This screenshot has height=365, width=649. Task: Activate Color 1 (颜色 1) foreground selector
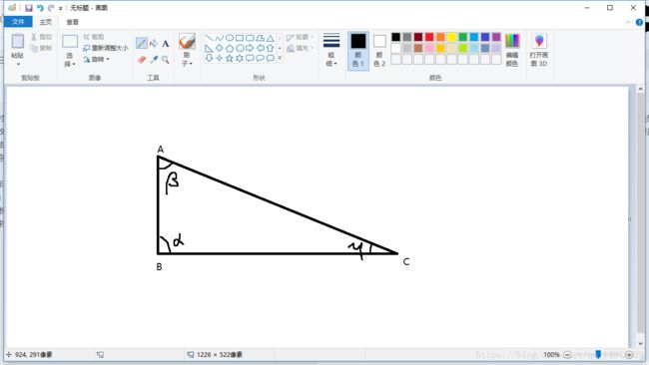pyautogui.click(x=358, y=51)
